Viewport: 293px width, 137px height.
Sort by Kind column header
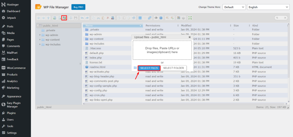[268, 25]
